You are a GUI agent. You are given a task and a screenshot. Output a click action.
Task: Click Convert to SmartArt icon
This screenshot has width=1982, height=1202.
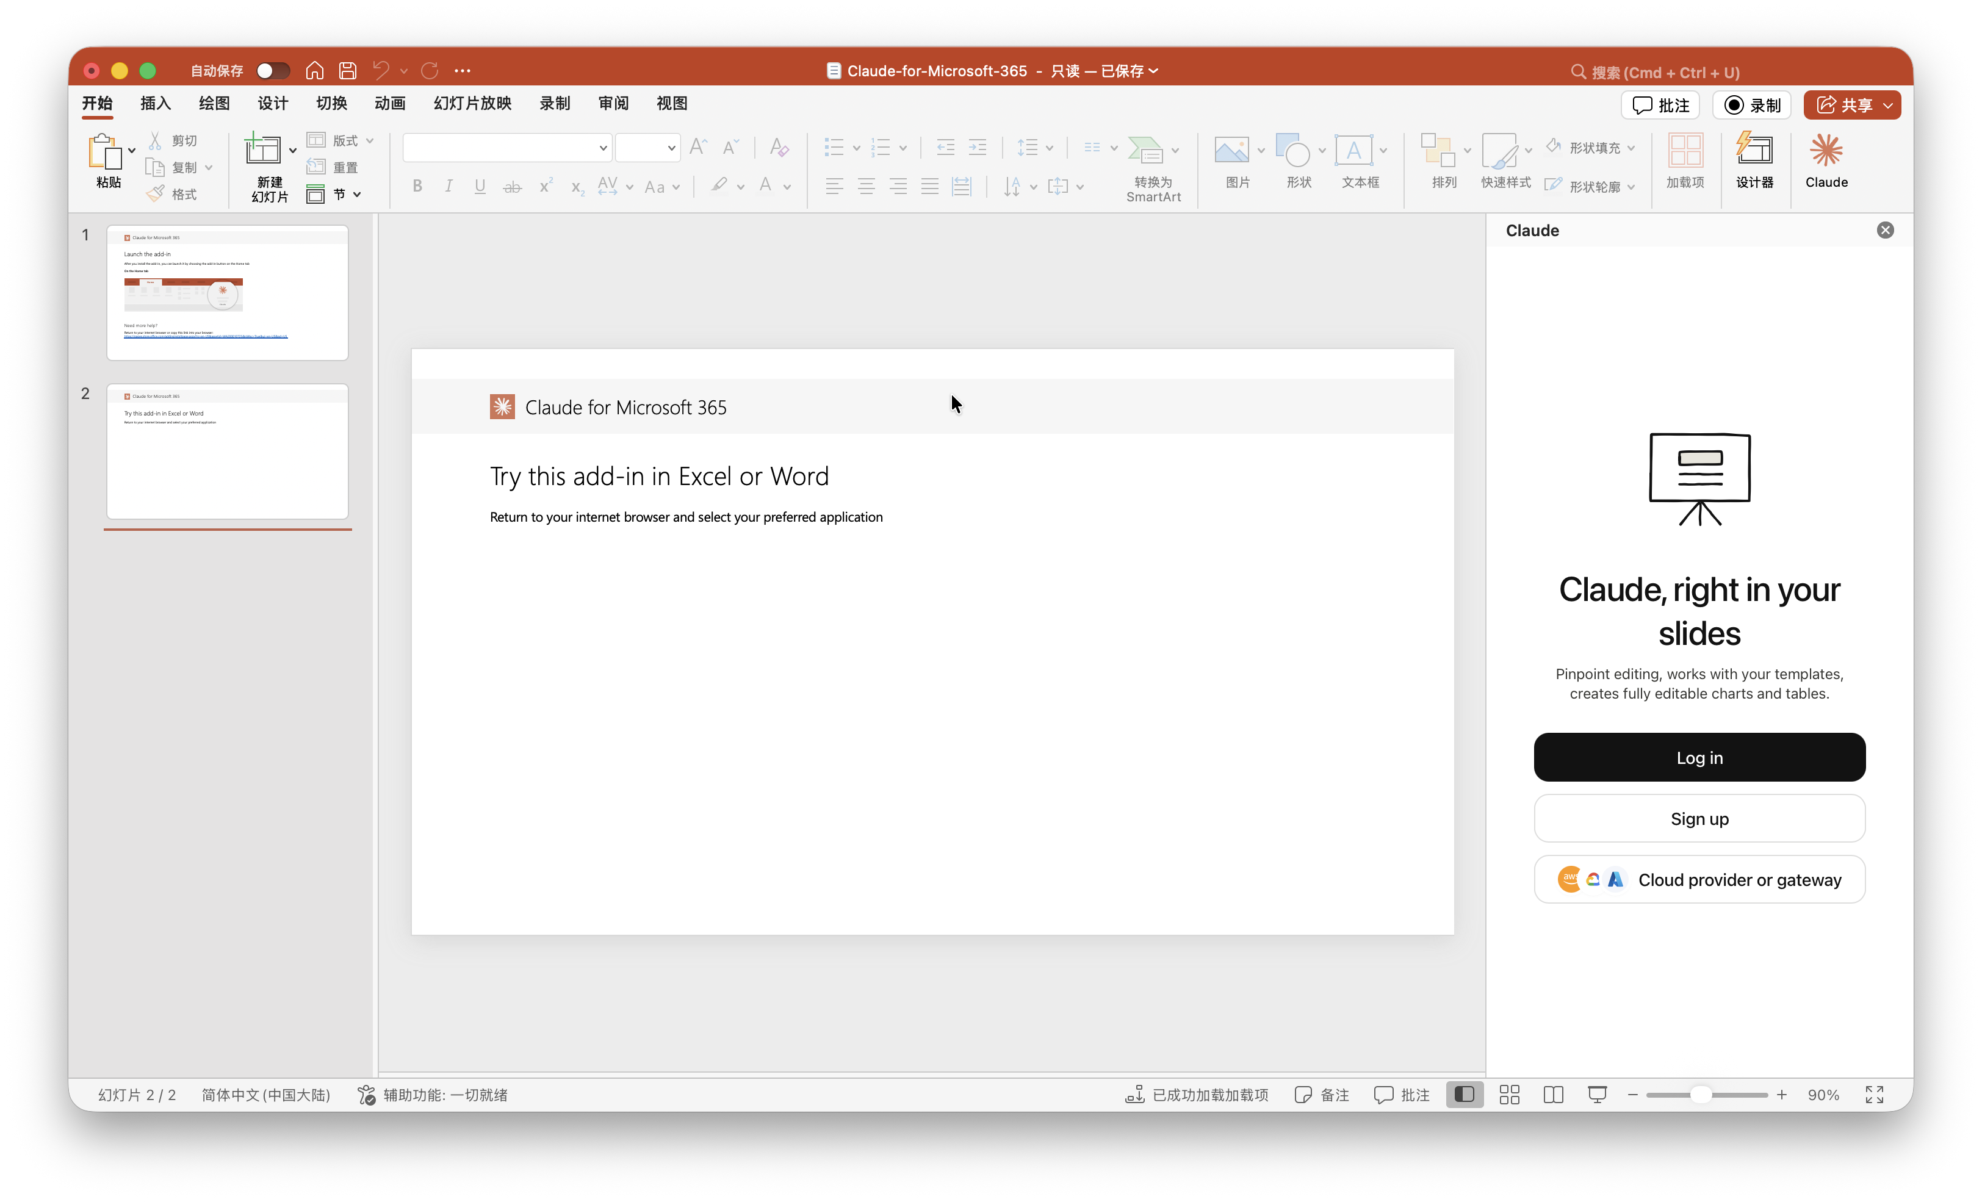coord(1145,151)
